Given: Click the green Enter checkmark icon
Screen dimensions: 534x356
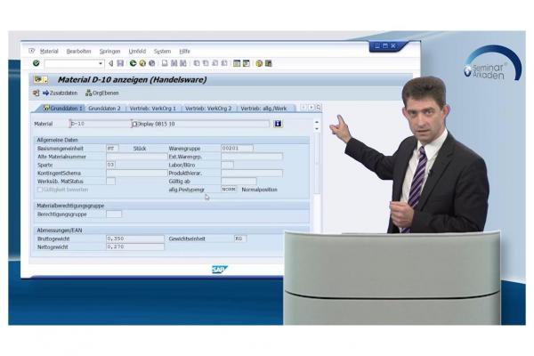Looking at the screenshot, I should click(x=36, y=63).
